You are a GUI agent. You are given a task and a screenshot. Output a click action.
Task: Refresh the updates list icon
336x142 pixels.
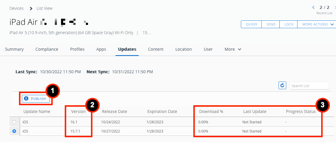click(x=282, y=85)
